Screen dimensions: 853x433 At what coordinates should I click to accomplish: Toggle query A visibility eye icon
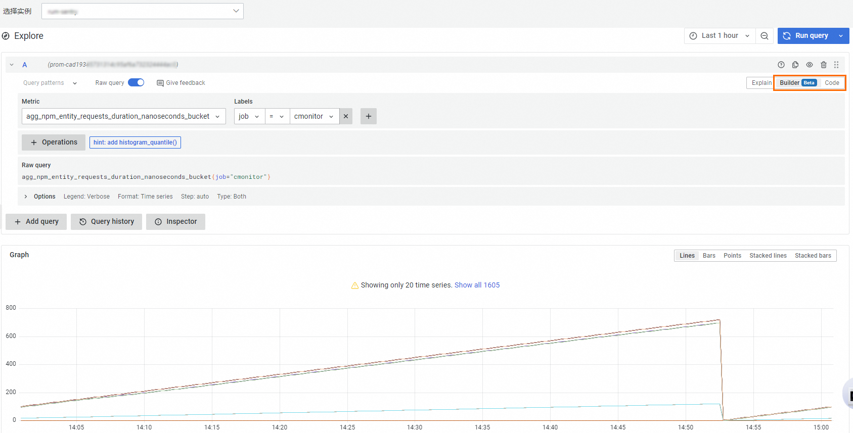810,65
